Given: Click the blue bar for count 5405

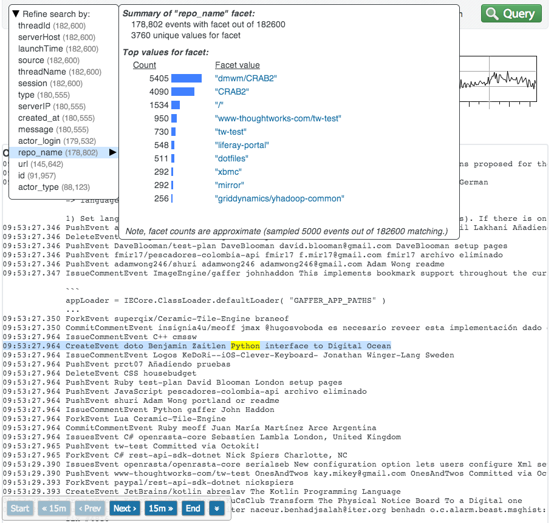Looking at the screenshot, I should [x=186, y=78].
